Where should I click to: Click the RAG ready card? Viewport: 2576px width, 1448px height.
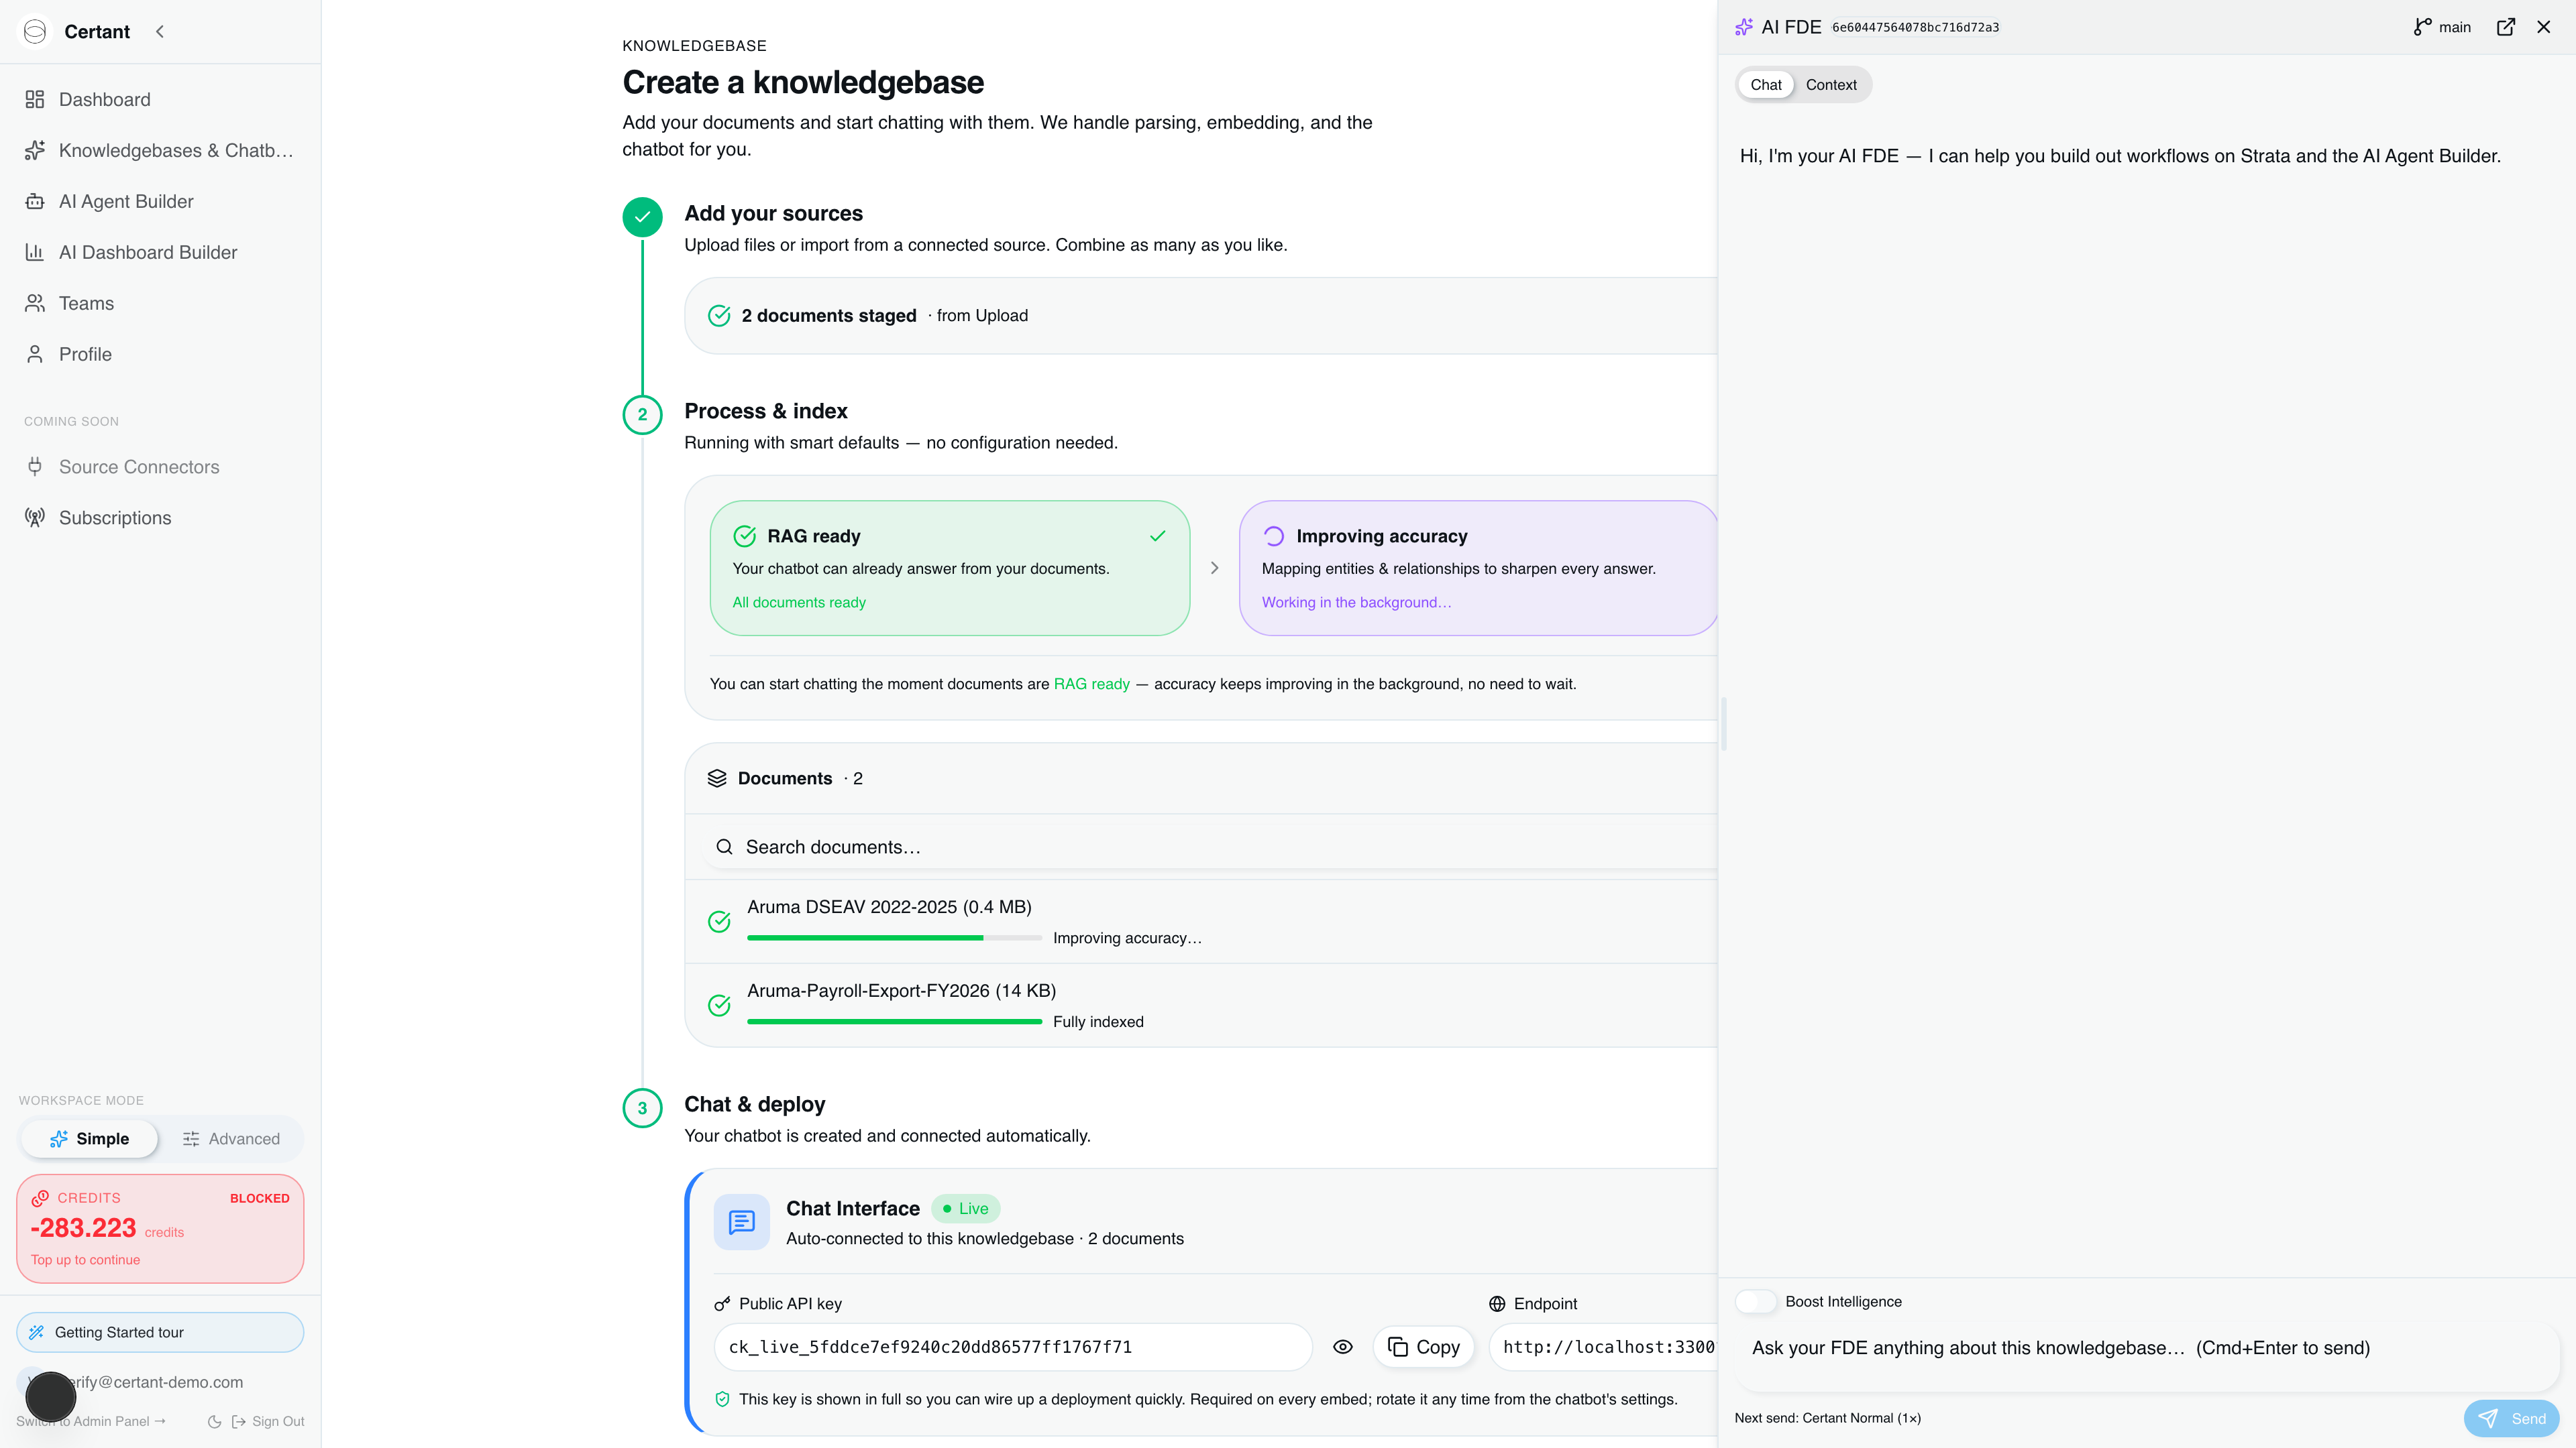(949, 568)
